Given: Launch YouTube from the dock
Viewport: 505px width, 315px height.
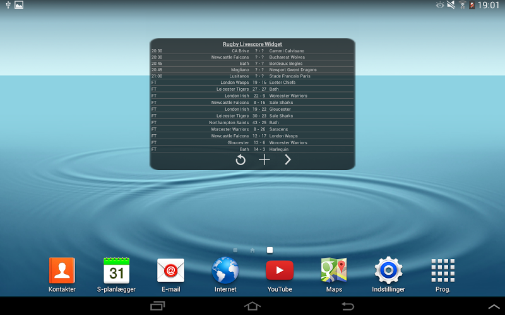Looking at the screenshot, I should pos(280,275).
